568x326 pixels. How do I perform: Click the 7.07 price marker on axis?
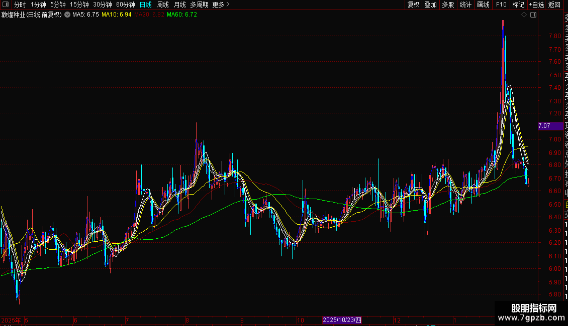pos(550,126)
